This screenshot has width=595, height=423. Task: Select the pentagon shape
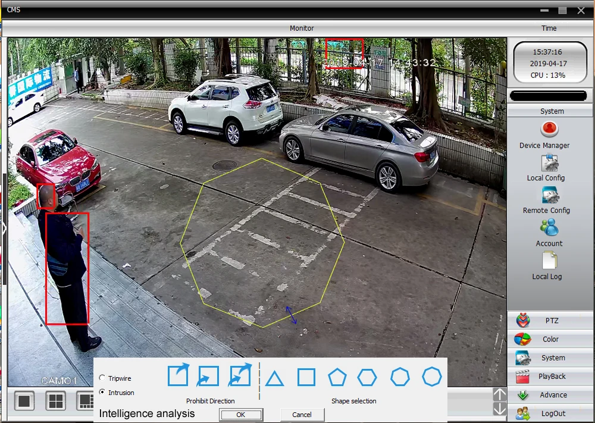[337, 377]
